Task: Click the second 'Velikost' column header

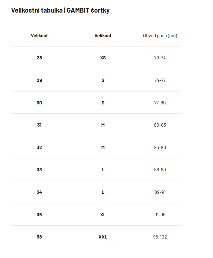Action: click(103, 36)
